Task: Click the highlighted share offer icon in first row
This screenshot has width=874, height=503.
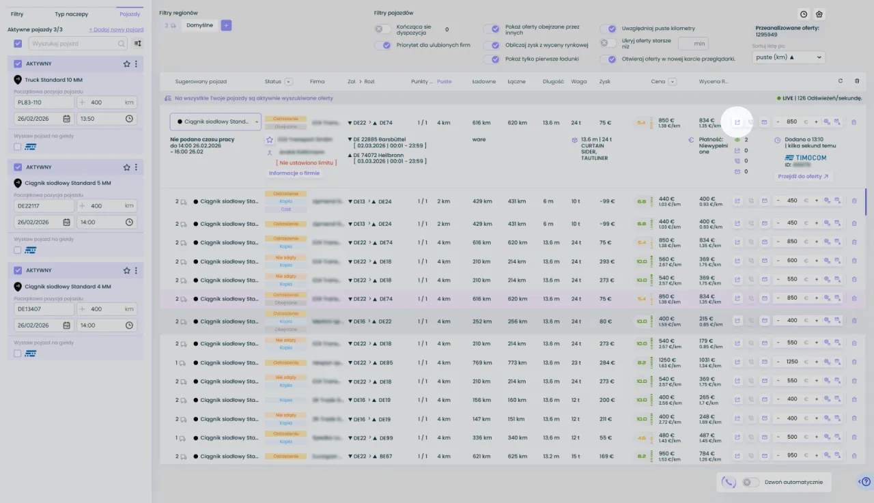Action: [x=737, y=122]
